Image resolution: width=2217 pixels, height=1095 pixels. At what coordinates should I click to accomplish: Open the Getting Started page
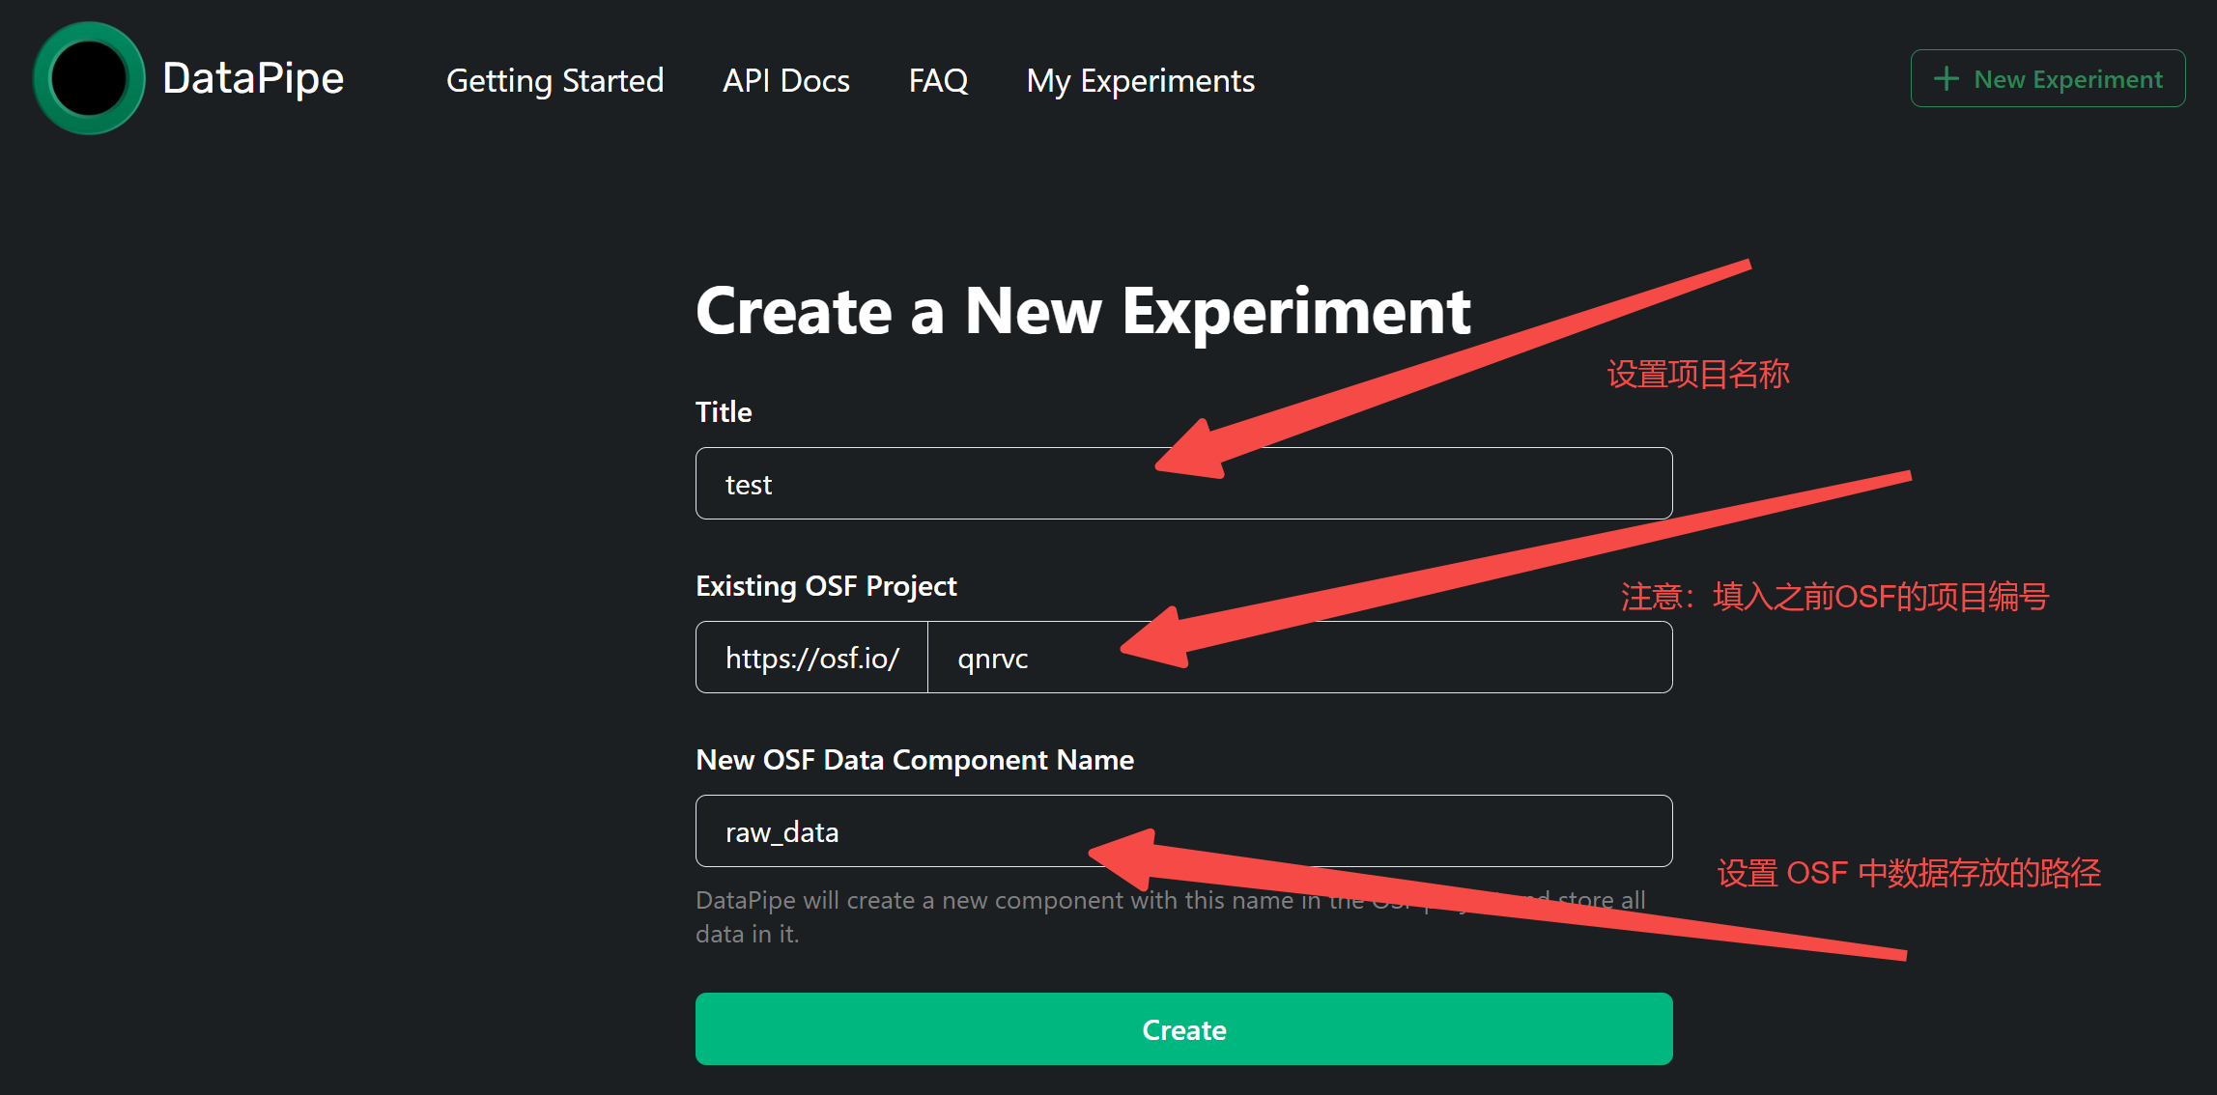554,80
